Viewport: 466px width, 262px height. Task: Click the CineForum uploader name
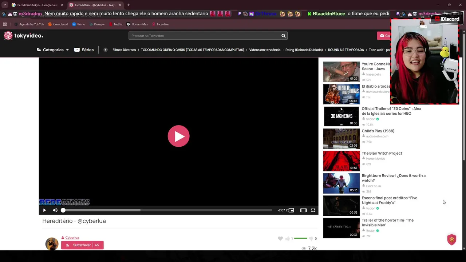coord(373,186)
